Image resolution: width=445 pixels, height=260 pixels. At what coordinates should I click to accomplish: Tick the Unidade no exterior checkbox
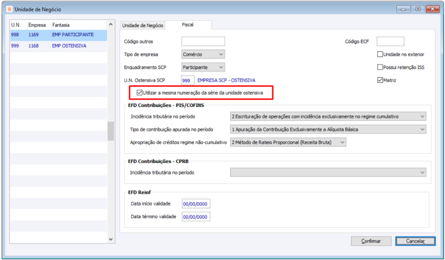380,54
